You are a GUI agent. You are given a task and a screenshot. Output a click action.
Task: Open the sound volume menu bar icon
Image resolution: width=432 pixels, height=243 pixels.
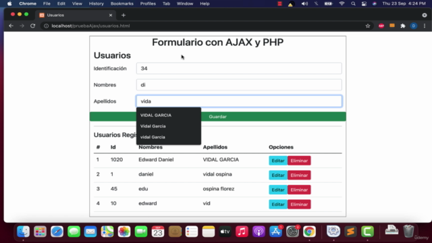coord(304,3)
